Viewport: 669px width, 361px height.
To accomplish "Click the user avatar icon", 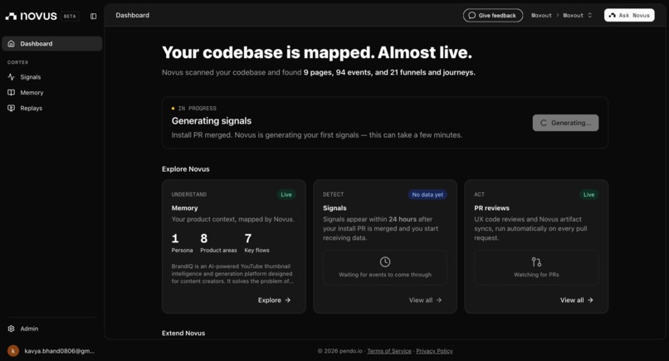I will point(13,351).
